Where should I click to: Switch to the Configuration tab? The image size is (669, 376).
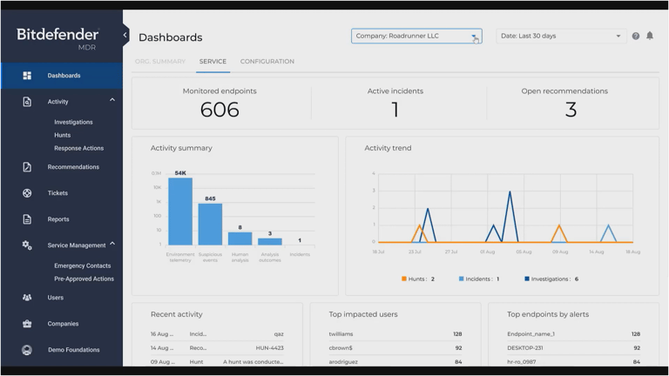click(x=267, y=62)
